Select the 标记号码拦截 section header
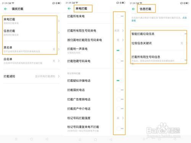The width and height of the screenshot is (191, 143). click(74, 73)
